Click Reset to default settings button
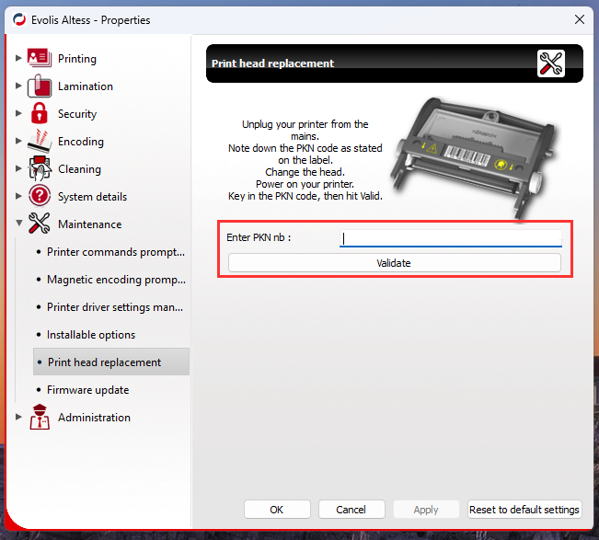The image size is (599, 540). click(x=524, y=510)
